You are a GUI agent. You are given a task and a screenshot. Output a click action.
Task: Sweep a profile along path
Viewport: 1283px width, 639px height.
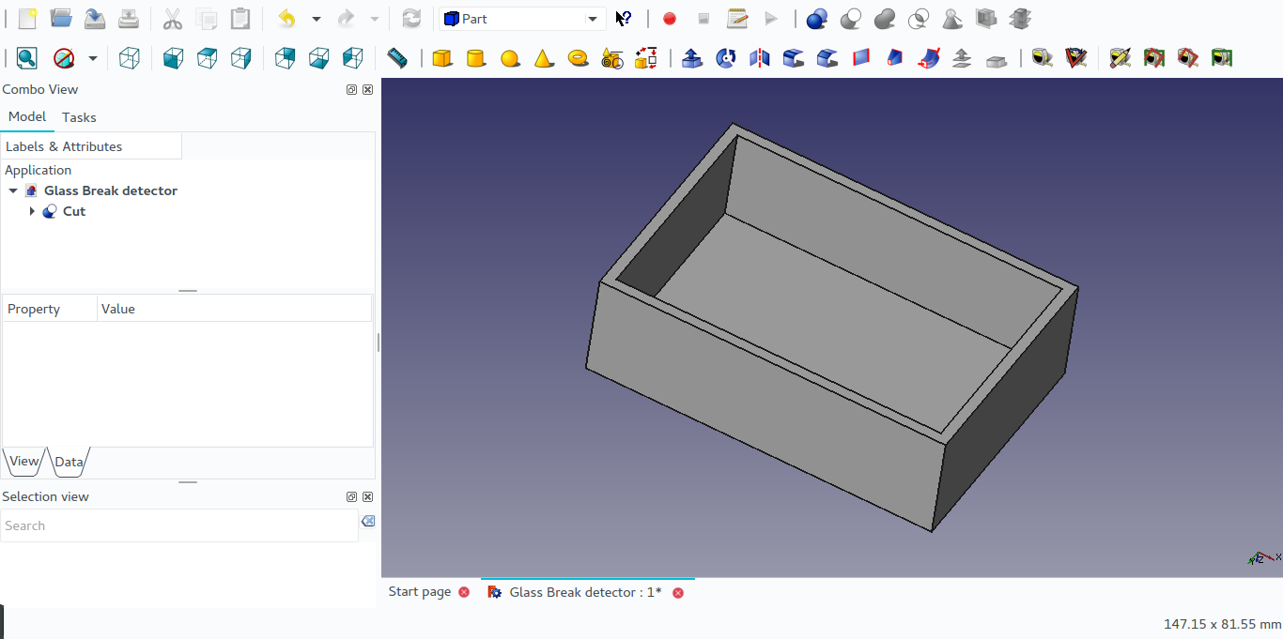point(929,58)
